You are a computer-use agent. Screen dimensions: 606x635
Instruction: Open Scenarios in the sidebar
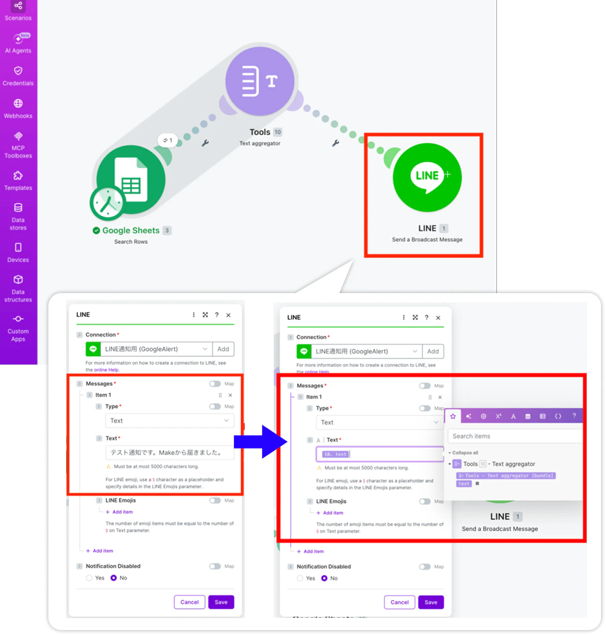(18, 11)
